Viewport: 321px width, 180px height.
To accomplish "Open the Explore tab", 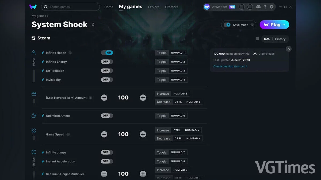I will click(154, 7).
